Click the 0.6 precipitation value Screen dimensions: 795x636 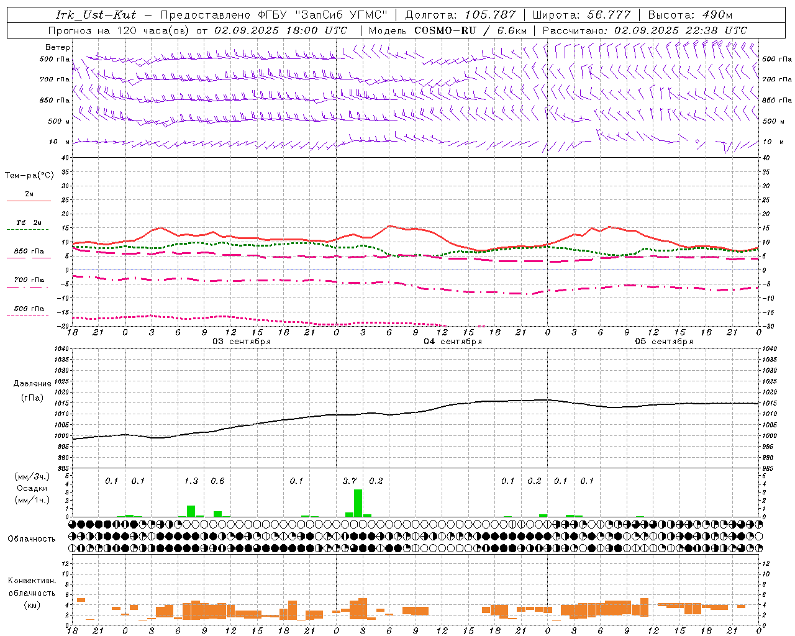pos(217,481)
